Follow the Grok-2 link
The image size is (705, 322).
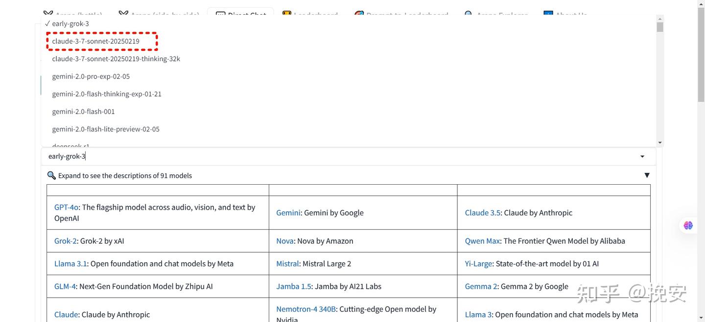pyautogui.click(x=65, y=241)
